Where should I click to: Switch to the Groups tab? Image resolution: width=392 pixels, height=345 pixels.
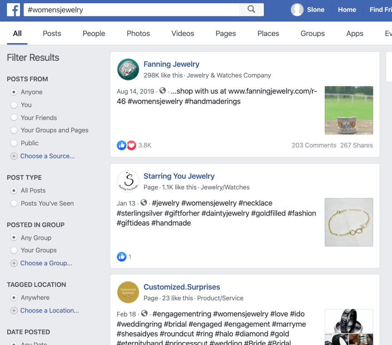(313, 33)
